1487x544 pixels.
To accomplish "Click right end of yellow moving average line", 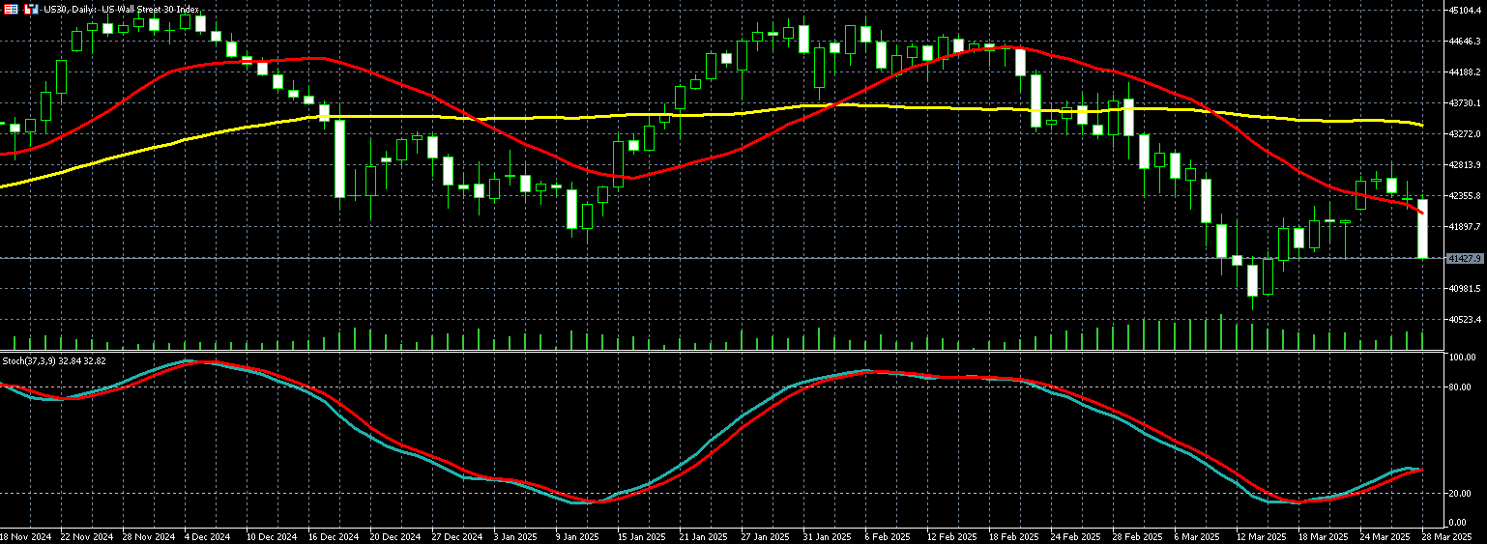I will pos(1421,126).
